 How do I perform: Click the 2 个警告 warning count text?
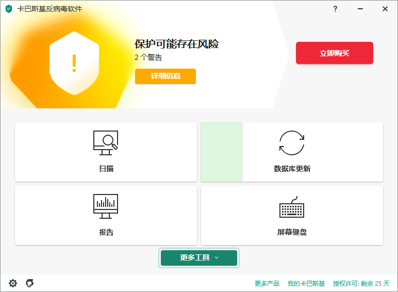[148, 57]
